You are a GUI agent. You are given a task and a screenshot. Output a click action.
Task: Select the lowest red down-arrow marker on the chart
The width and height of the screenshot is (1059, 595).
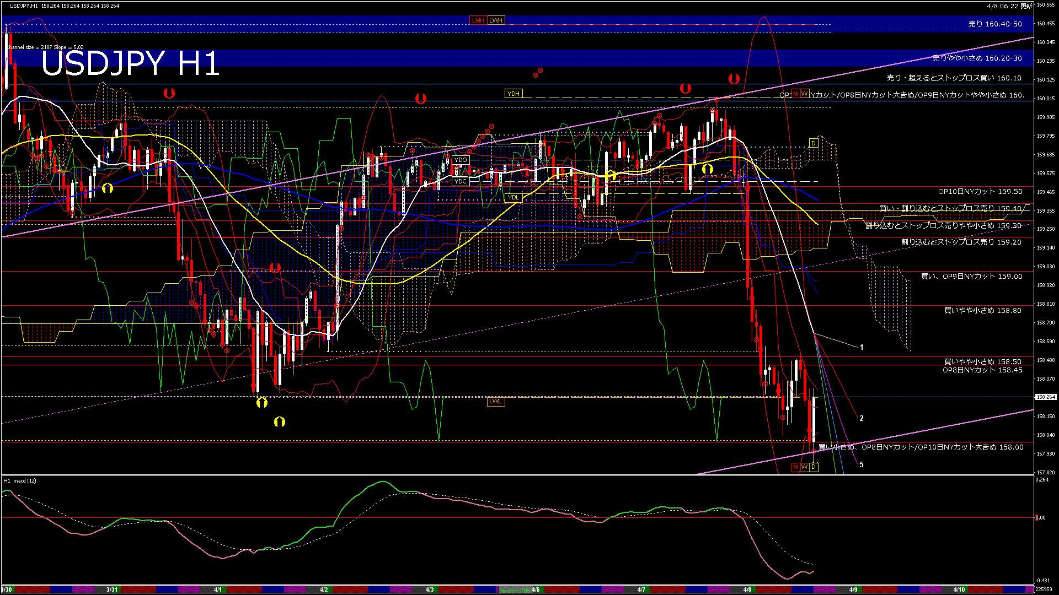pyautogui.click(x=275, y=268)
